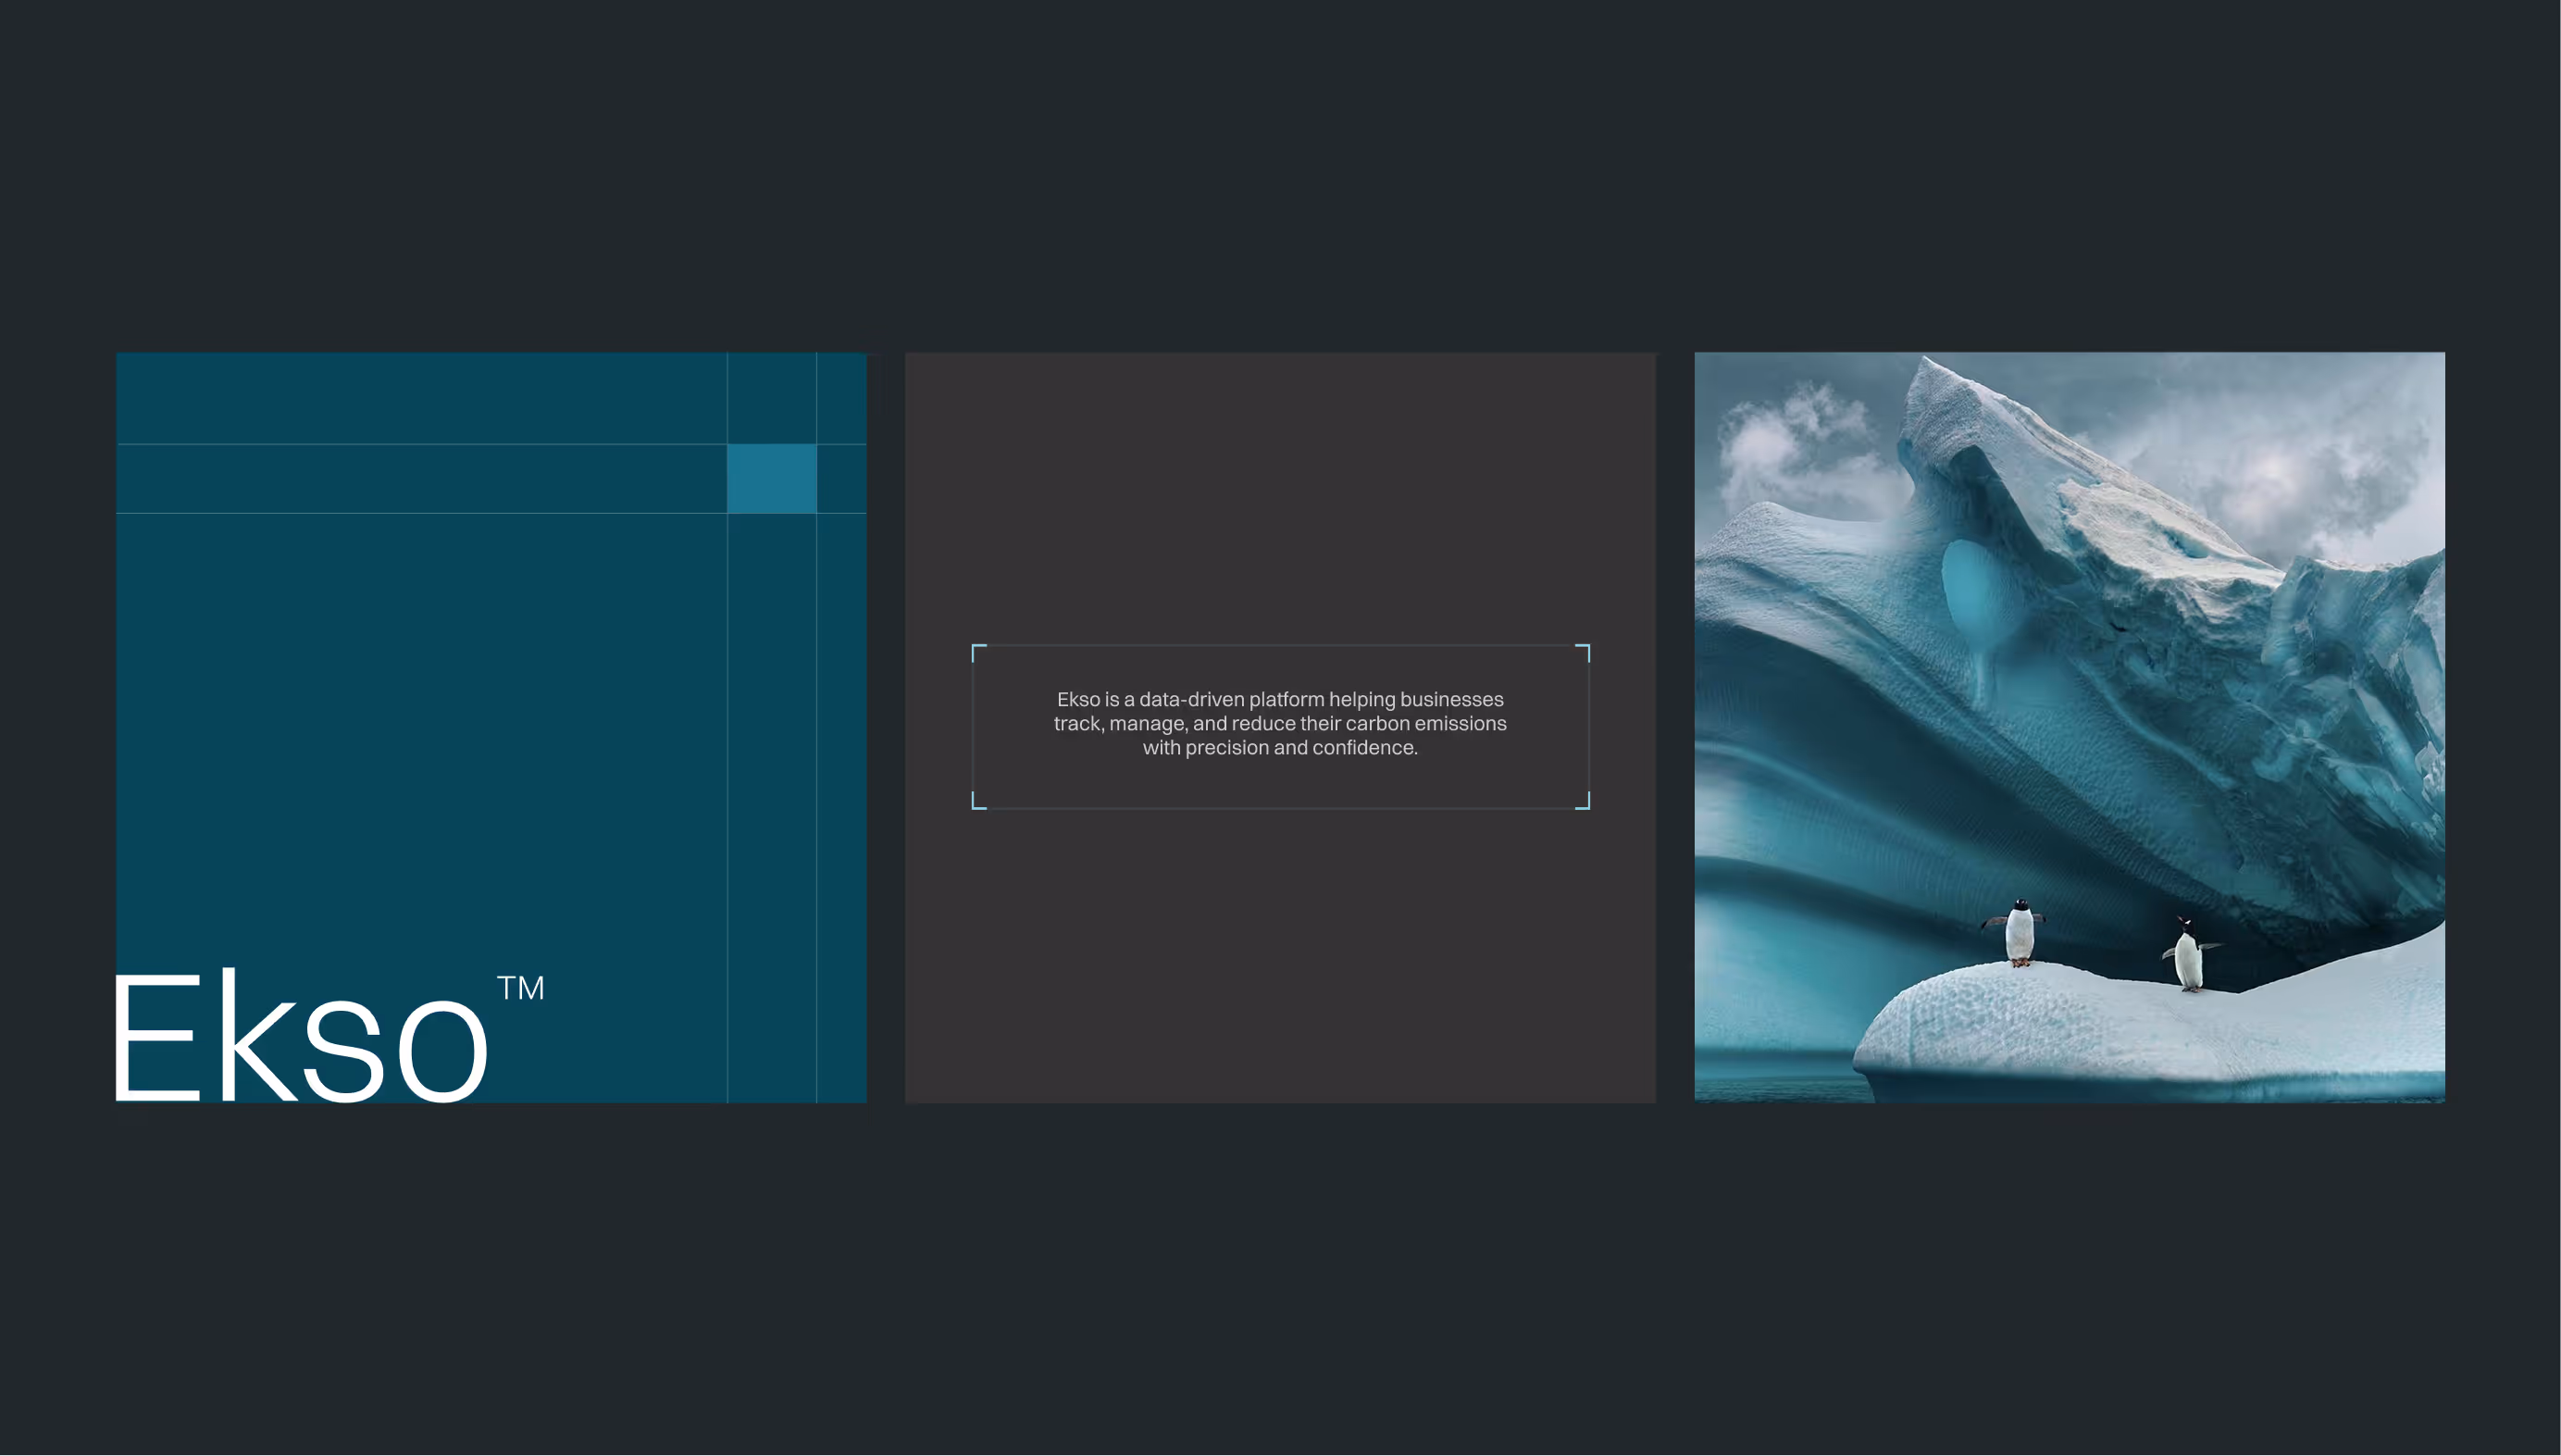Select the teal Ekso grid panel
The width and height of the screenshot is (2561, 1456).
point(420,700)
